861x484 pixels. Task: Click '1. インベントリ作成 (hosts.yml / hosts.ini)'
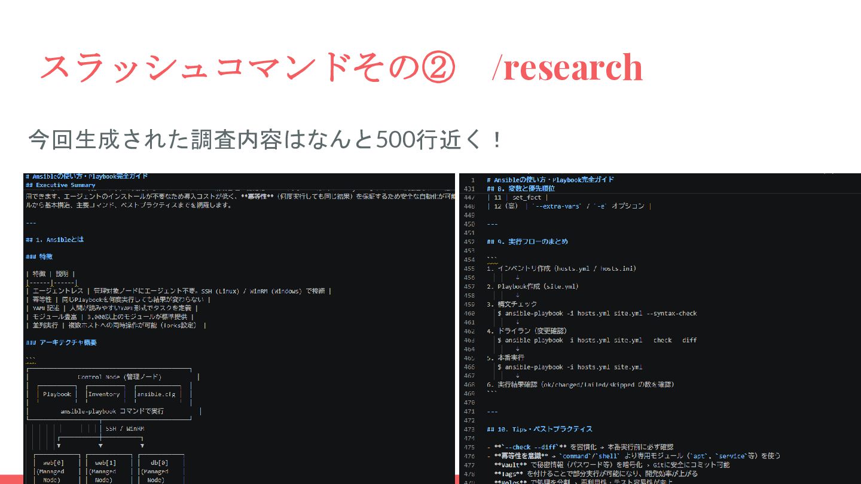point(561,268)
